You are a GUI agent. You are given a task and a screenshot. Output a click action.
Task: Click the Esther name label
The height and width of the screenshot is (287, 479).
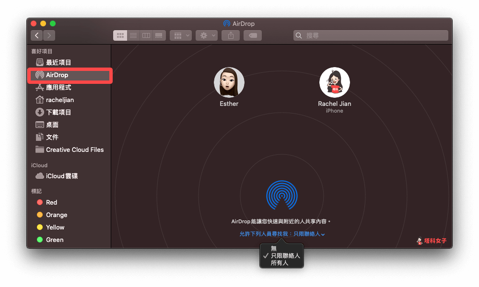click(x=229, y=104)
